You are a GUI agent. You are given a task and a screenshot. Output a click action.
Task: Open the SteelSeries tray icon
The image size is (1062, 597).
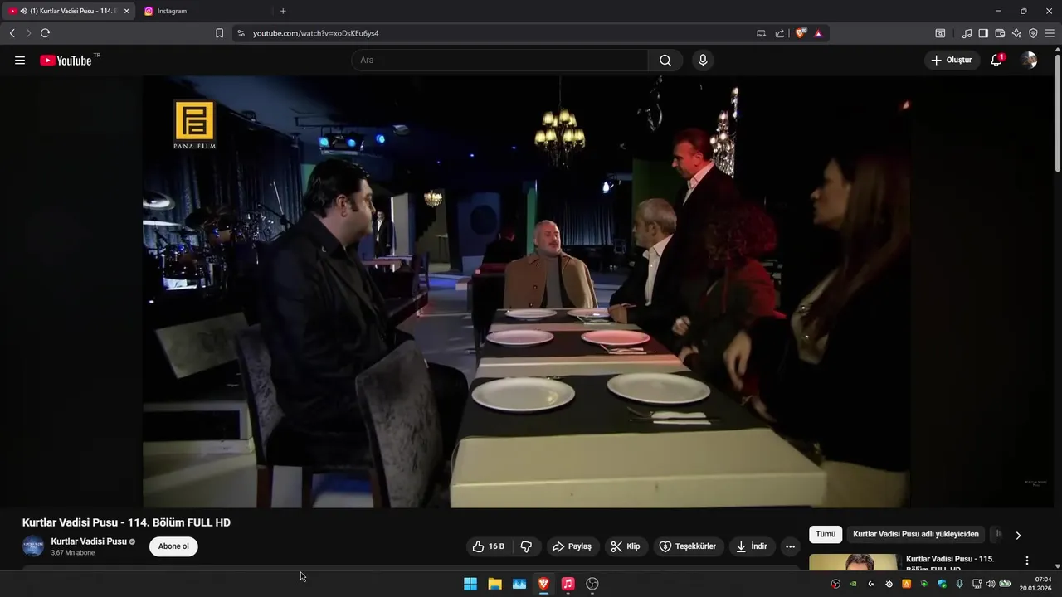(889, 584)
